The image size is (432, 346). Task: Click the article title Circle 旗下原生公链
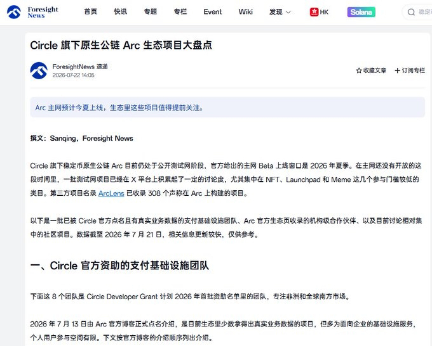(x=121, y=46)
